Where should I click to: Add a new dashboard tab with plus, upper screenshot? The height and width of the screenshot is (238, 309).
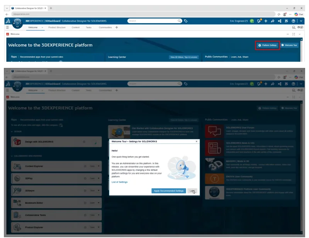click(x=117, y=27)
